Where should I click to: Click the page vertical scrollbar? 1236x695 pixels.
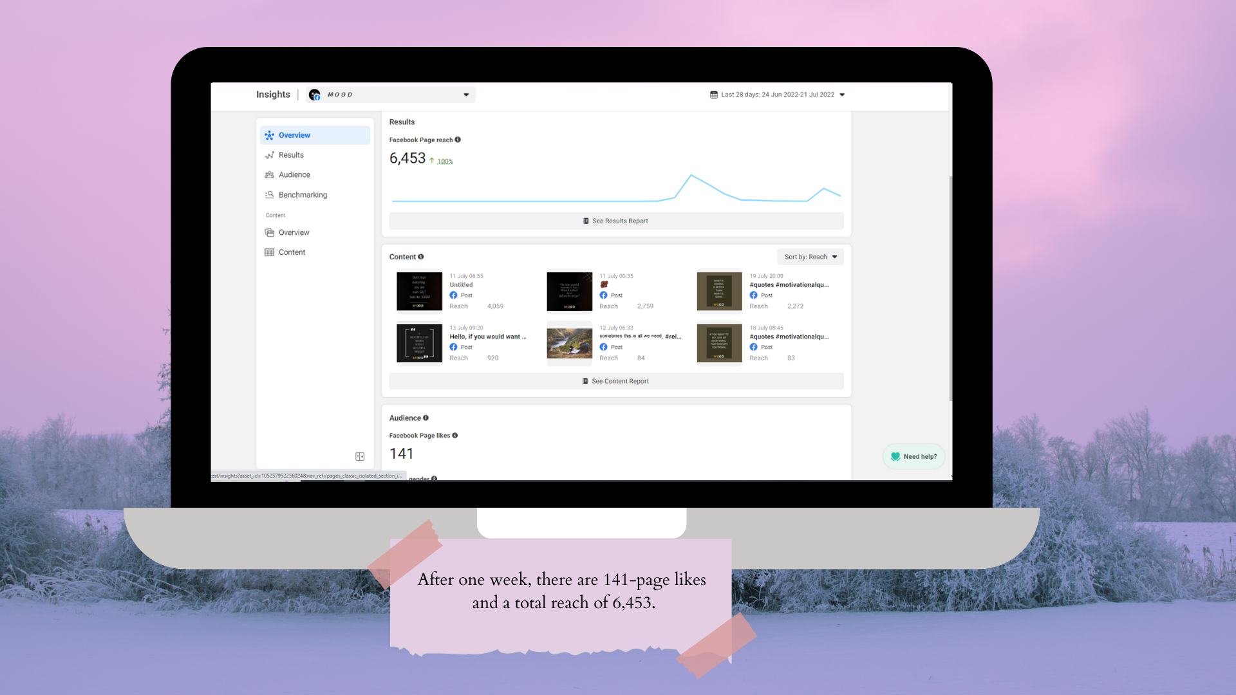[950, 290]
